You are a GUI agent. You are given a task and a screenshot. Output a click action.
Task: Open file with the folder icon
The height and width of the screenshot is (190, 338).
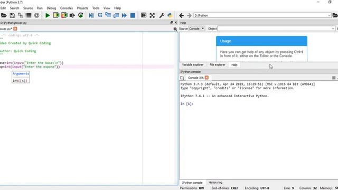click(x=4, y=15)
